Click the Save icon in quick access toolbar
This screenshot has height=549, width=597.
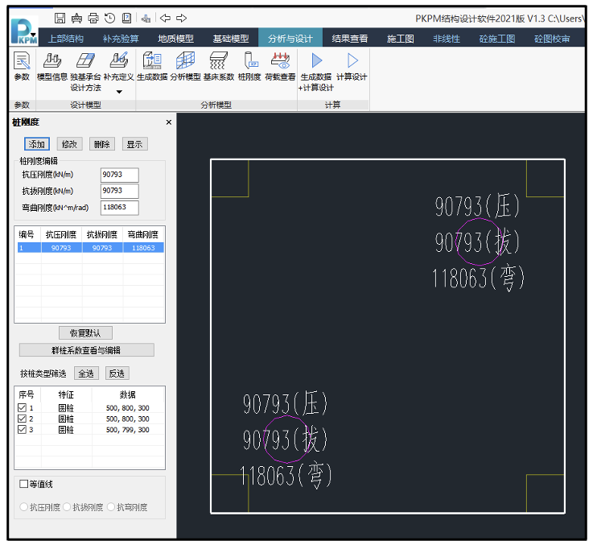(60, 18)
